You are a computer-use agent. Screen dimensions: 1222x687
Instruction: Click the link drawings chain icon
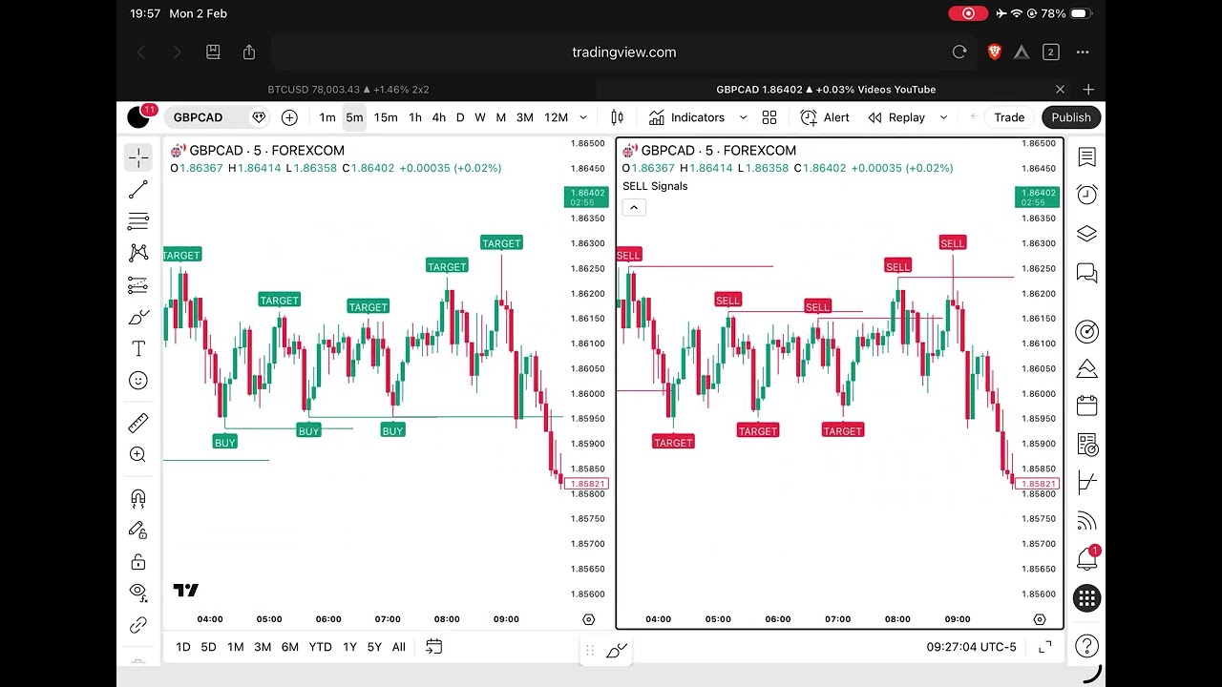(138, 625)
